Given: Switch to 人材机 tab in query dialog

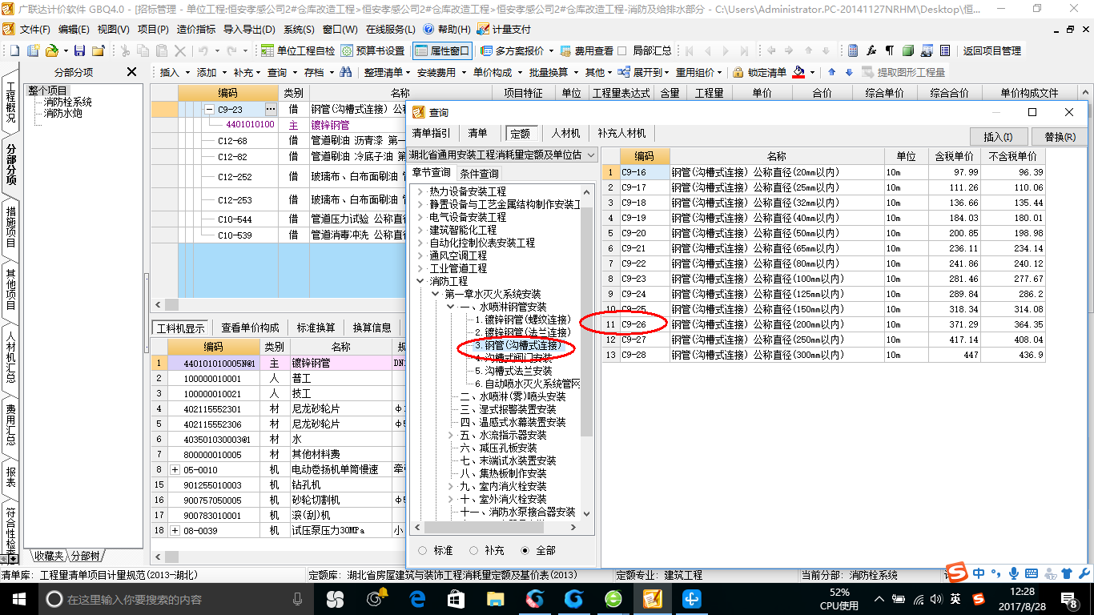Looking at the screenshot, I should click(565, 133).
